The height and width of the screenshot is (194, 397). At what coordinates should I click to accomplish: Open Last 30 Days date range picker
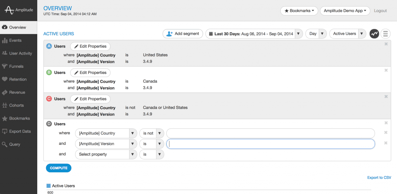pos(254,34)
